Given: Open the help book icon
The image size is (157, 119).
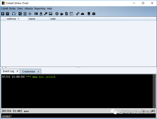Looking at the screenshot, I should pyautogui.click(x=89, y=14).
